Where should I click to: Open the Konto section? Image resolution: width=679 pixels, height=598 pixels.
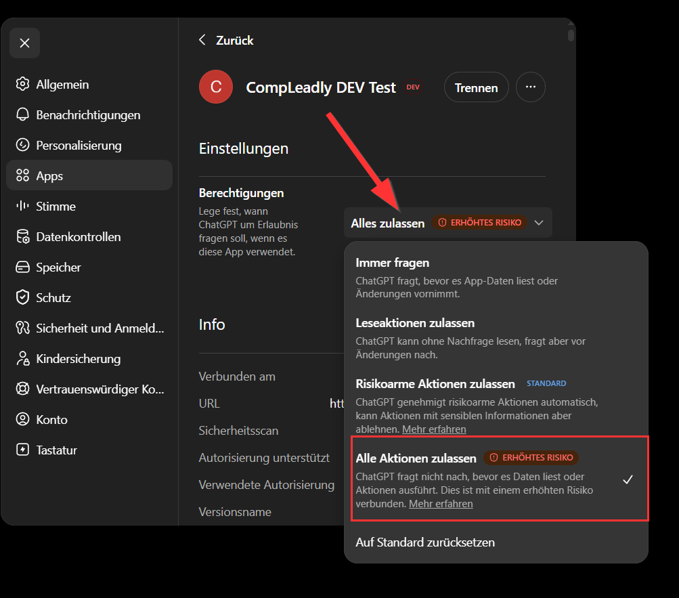pyautogui.click(x=89, y=419)
